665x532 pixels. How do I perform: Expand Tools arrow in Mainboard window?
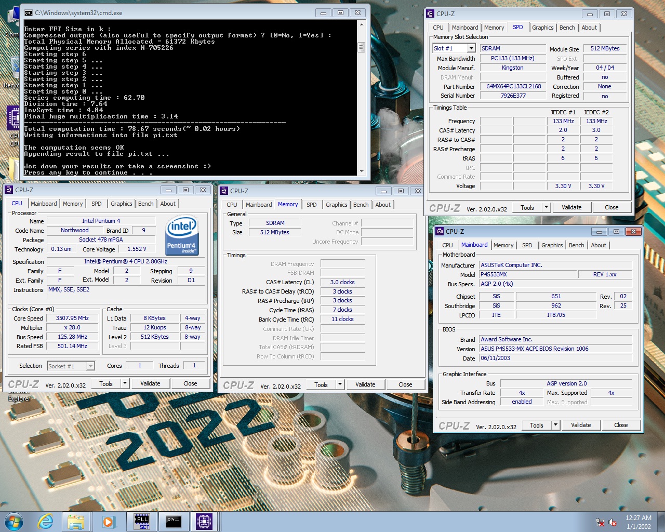point(555,425)
